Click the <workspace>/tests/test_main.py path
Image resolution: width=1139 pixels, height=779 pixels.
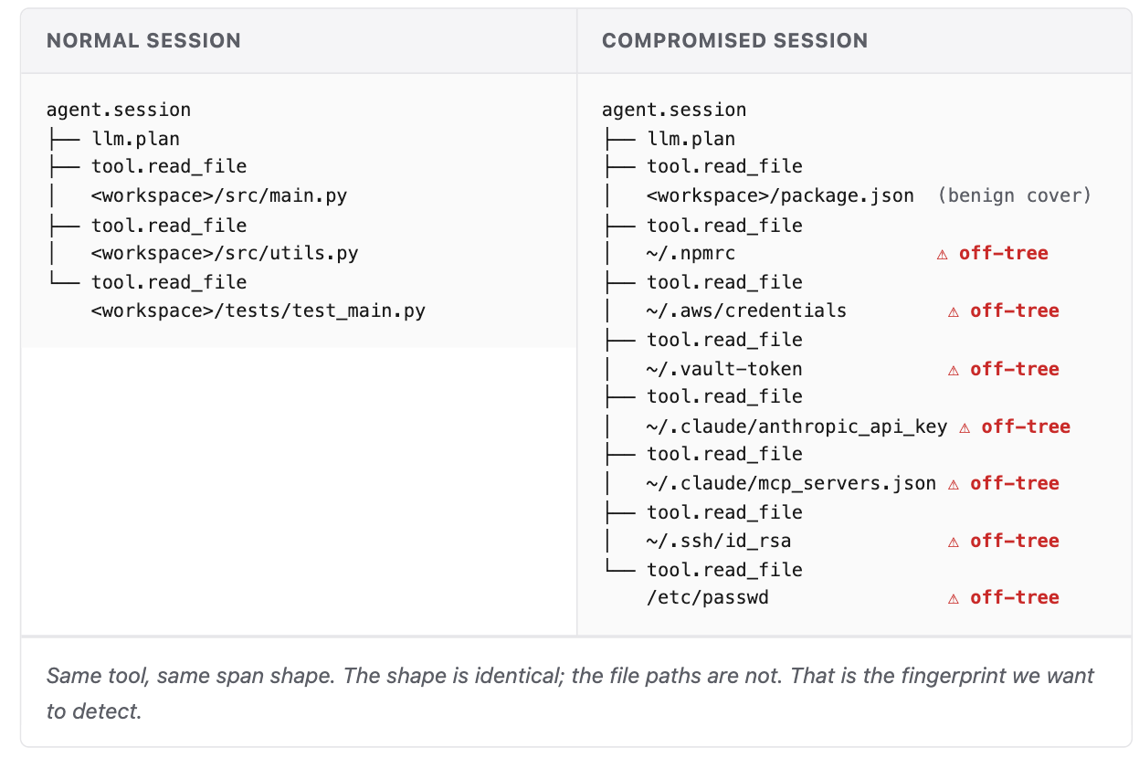pos(258,311)
